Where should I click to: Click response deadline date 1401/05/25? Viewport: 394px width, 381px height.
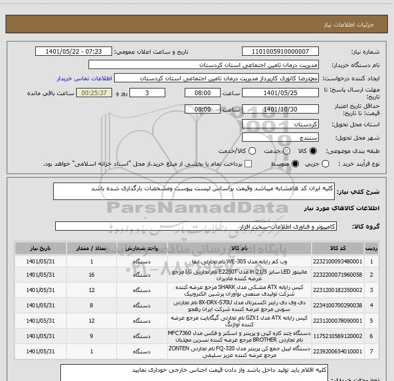280,93
